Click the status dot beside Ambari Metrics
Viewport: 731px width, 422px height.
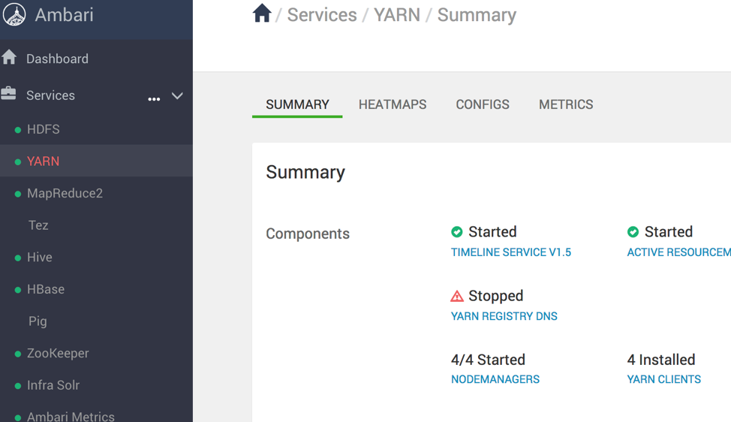pos(18,417)
